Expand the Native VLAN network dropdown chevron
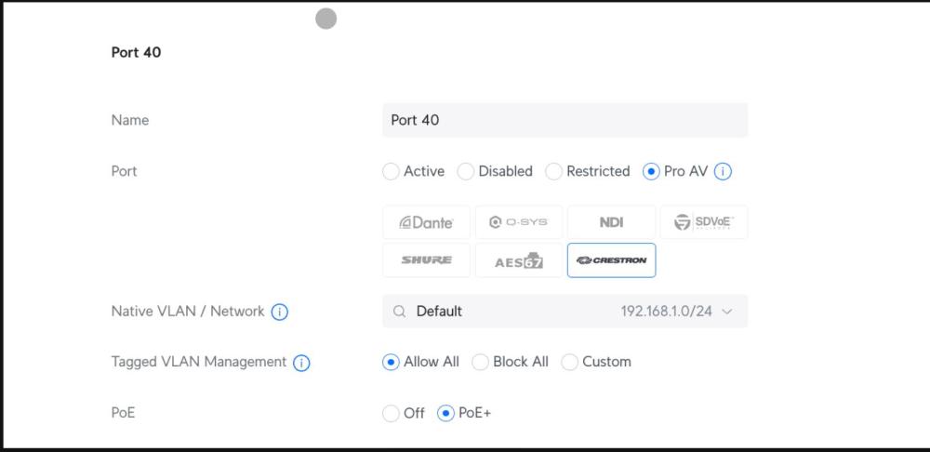This screenshot has width=930, height=452. pos(727,312)
